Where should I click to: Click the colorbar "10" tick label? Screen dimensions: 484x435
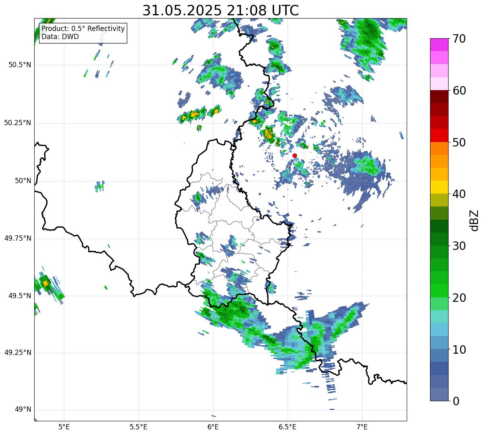pos(459,349)
